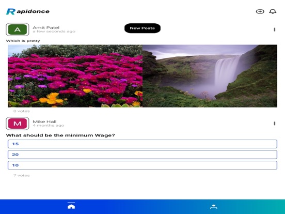Screen dimensions: 285x214
Task: Click 'a few seconds ago' timestamp
Action: (x=54, y=32)
